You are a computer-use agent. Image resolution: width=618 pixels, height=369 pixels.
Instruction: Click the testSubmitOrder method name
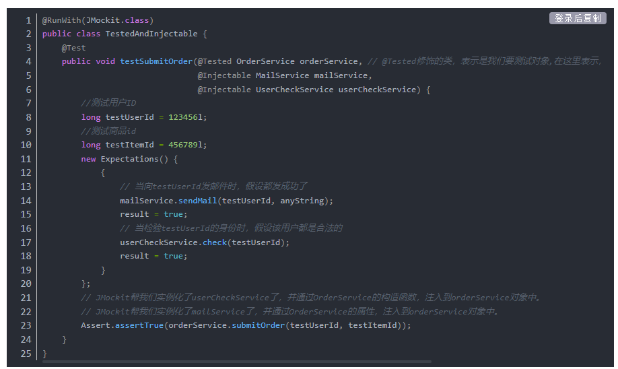[156, 61]
